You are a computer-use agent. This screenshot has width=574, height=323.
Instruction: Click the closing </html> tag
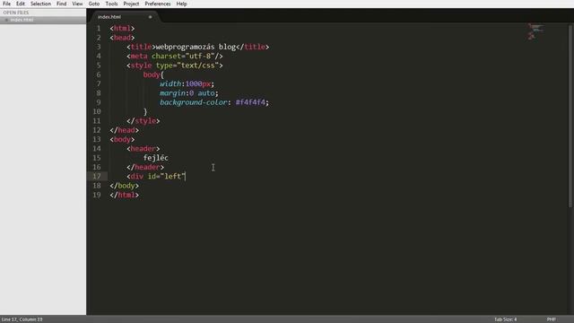coord(124,195)
